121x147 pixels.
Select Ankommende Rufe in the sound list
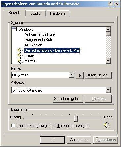40,34
